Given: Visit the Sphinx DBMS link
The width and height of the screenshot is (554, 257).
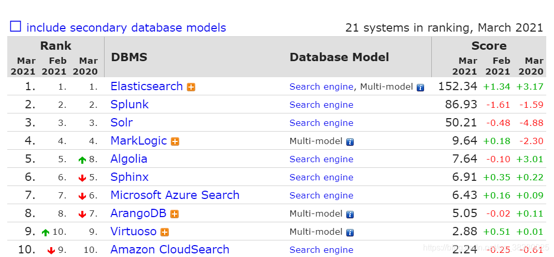Looking at the screenshot, I should pos(129,177).
